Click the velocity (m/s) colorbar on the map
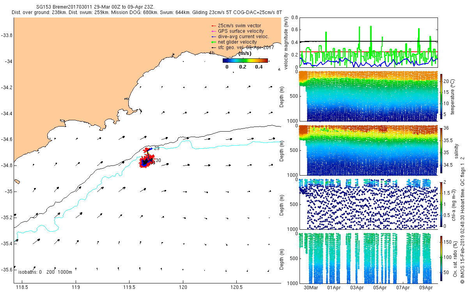Viewport: 468px width, 292px height. (x=245, y=60)
